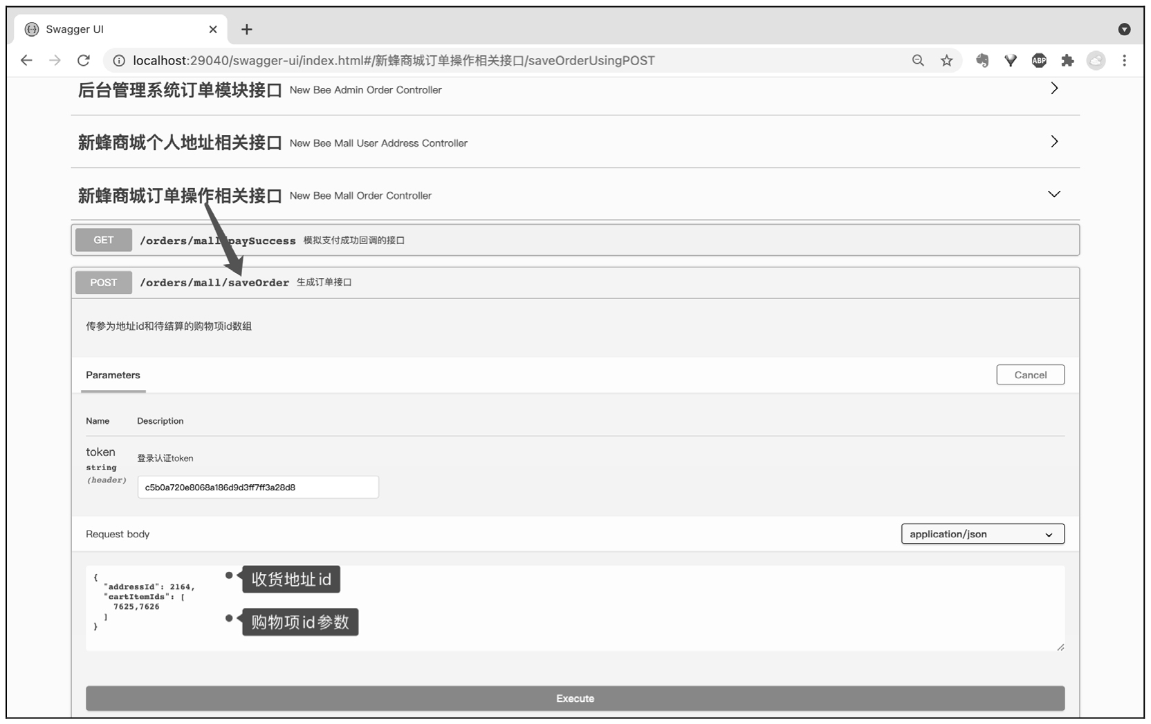Click the New Bee Mall Order Controller text
This screenshot has height=724, width=1151.
coord(360,196)
